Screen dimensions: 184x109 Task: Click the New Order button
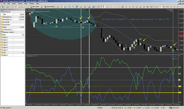click(34, 7)
